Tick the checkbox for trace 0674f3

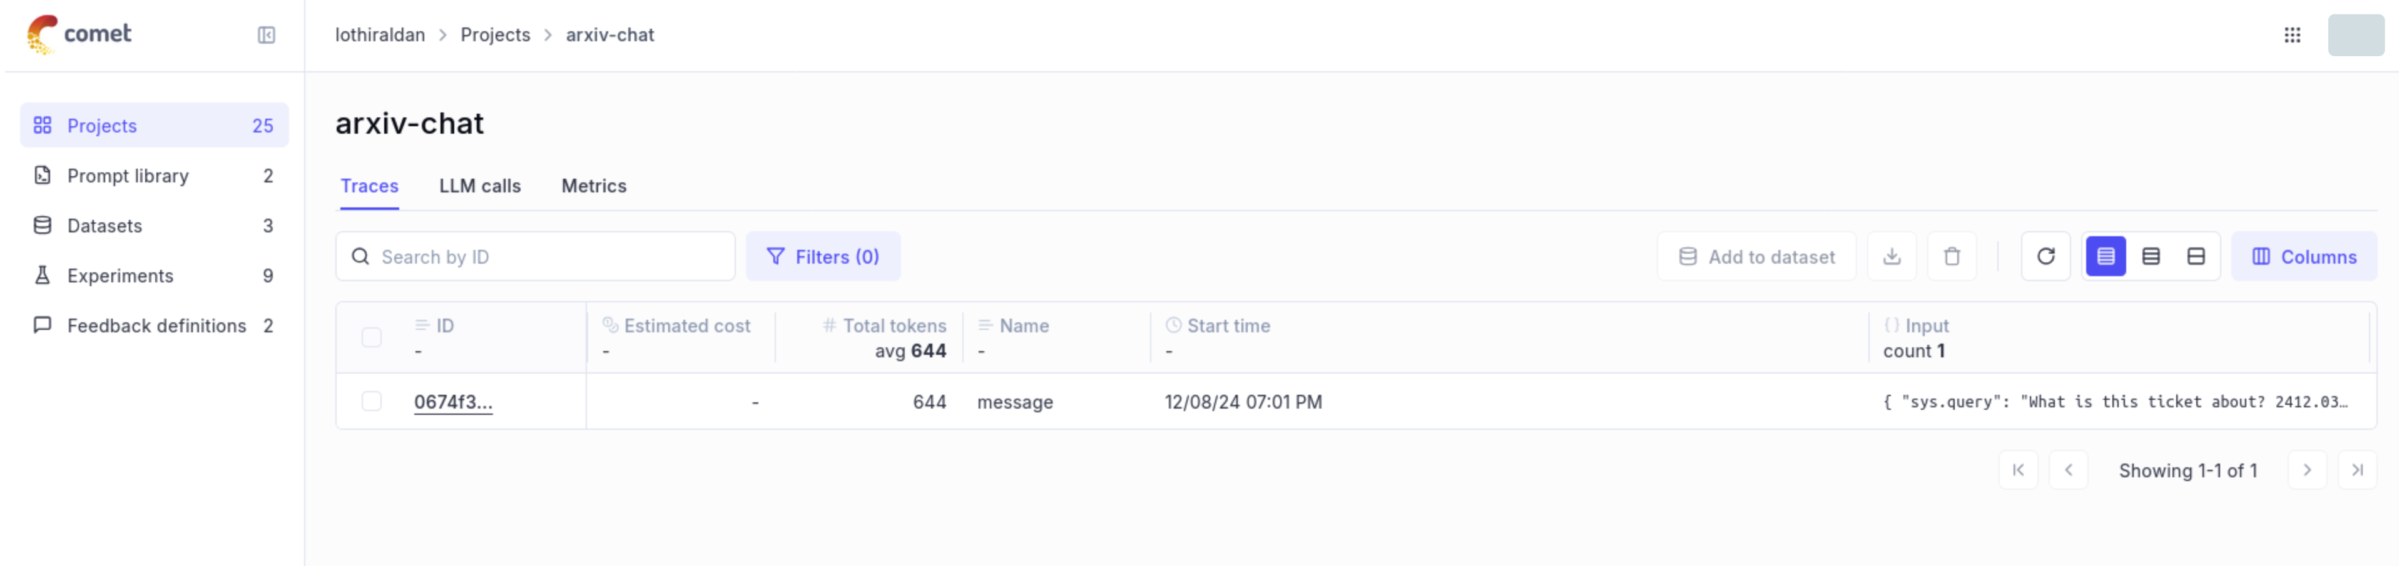click(x=372, y=402)
